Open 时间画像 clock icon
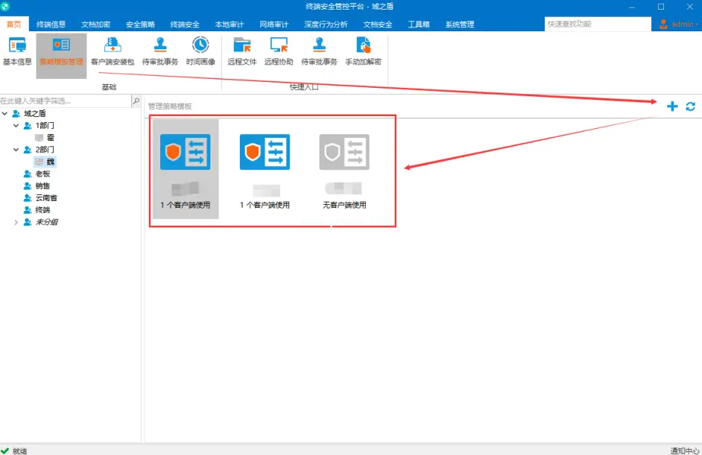Image resolution: width=702 pixels, height=455 pixels. point(200,51)
